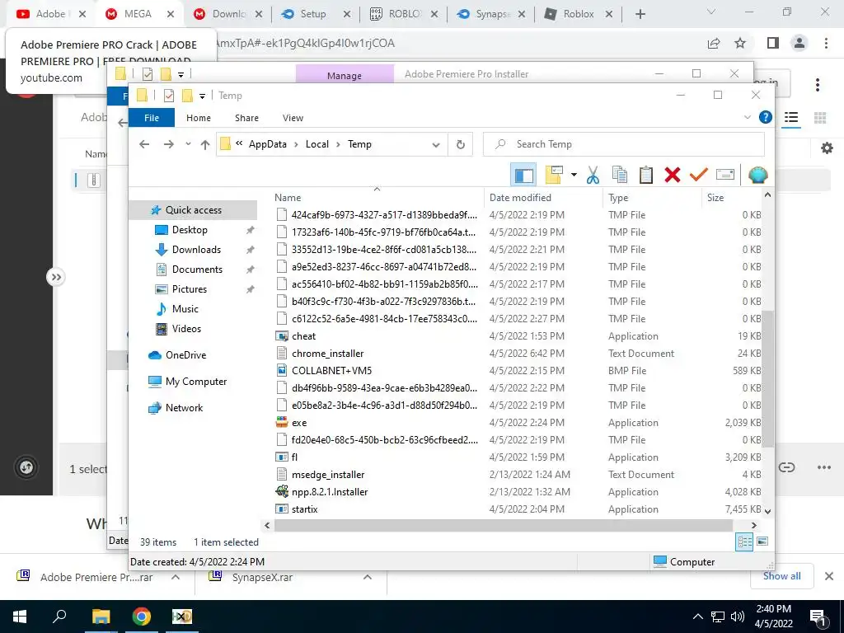The width and height of the screenshot is (844, 633).
Task: Select the COLLABNET+VM5 BMP file
Action: click(331, 371)
